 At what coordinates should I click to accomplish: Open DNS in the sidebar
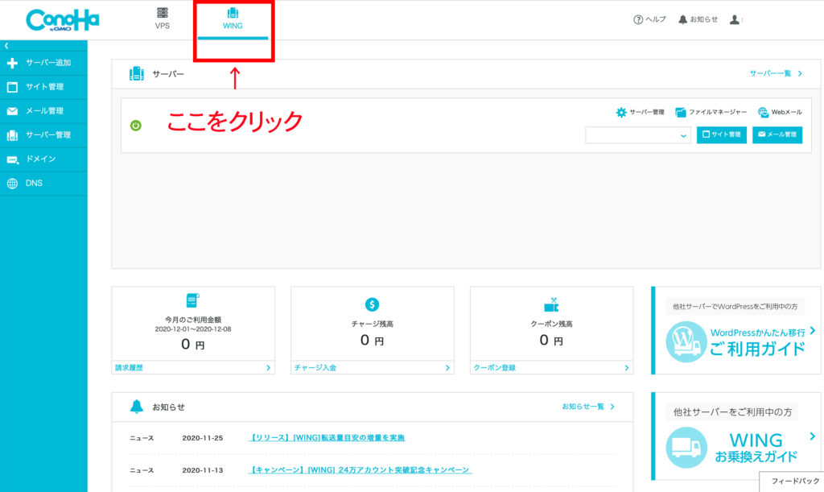pos(43,183)
